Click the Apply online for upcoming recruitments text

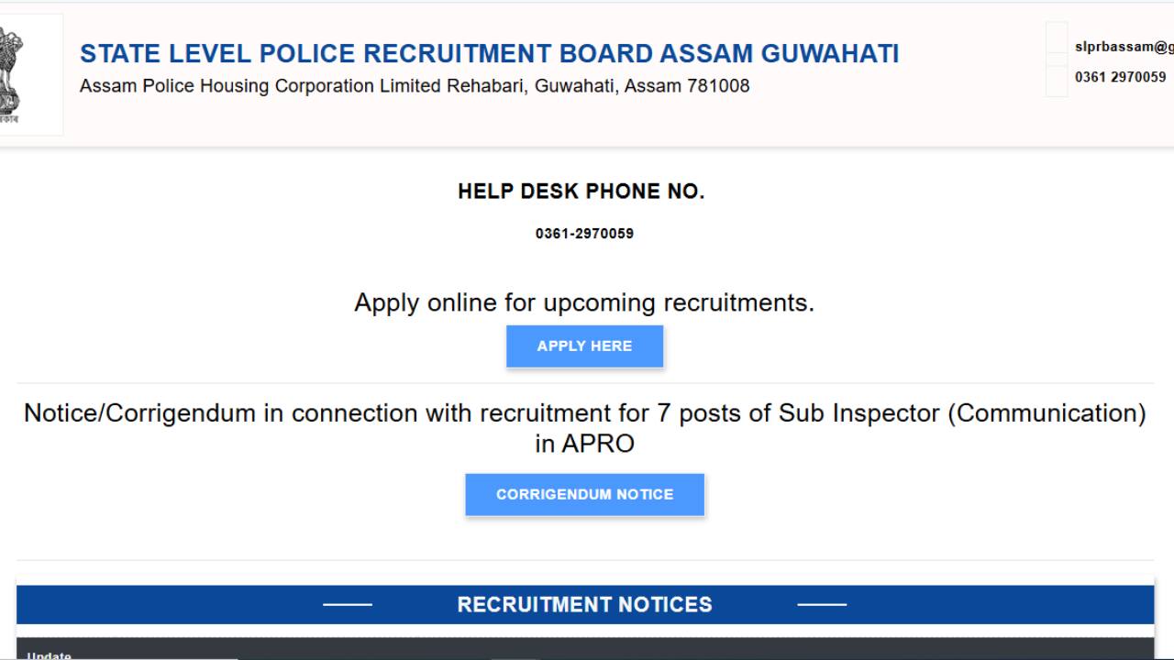coord(584,302)
